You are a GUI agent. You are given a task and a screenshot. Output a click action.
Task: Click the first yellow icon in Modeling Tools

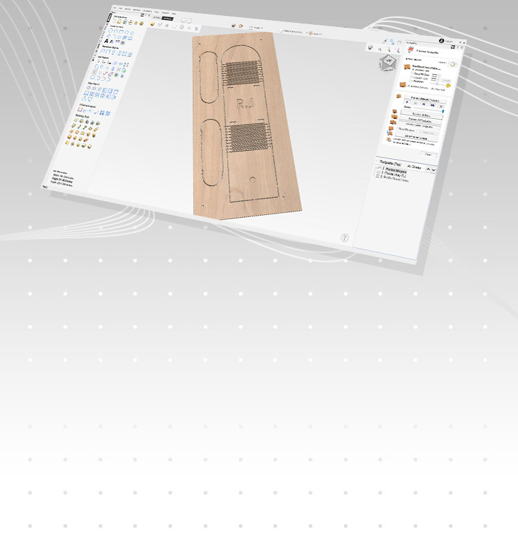[76, 120]
